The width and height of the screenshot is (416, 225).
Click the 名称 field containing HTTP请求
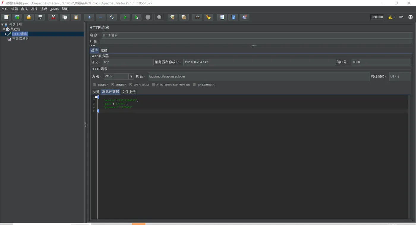click(x=257, y=35)
